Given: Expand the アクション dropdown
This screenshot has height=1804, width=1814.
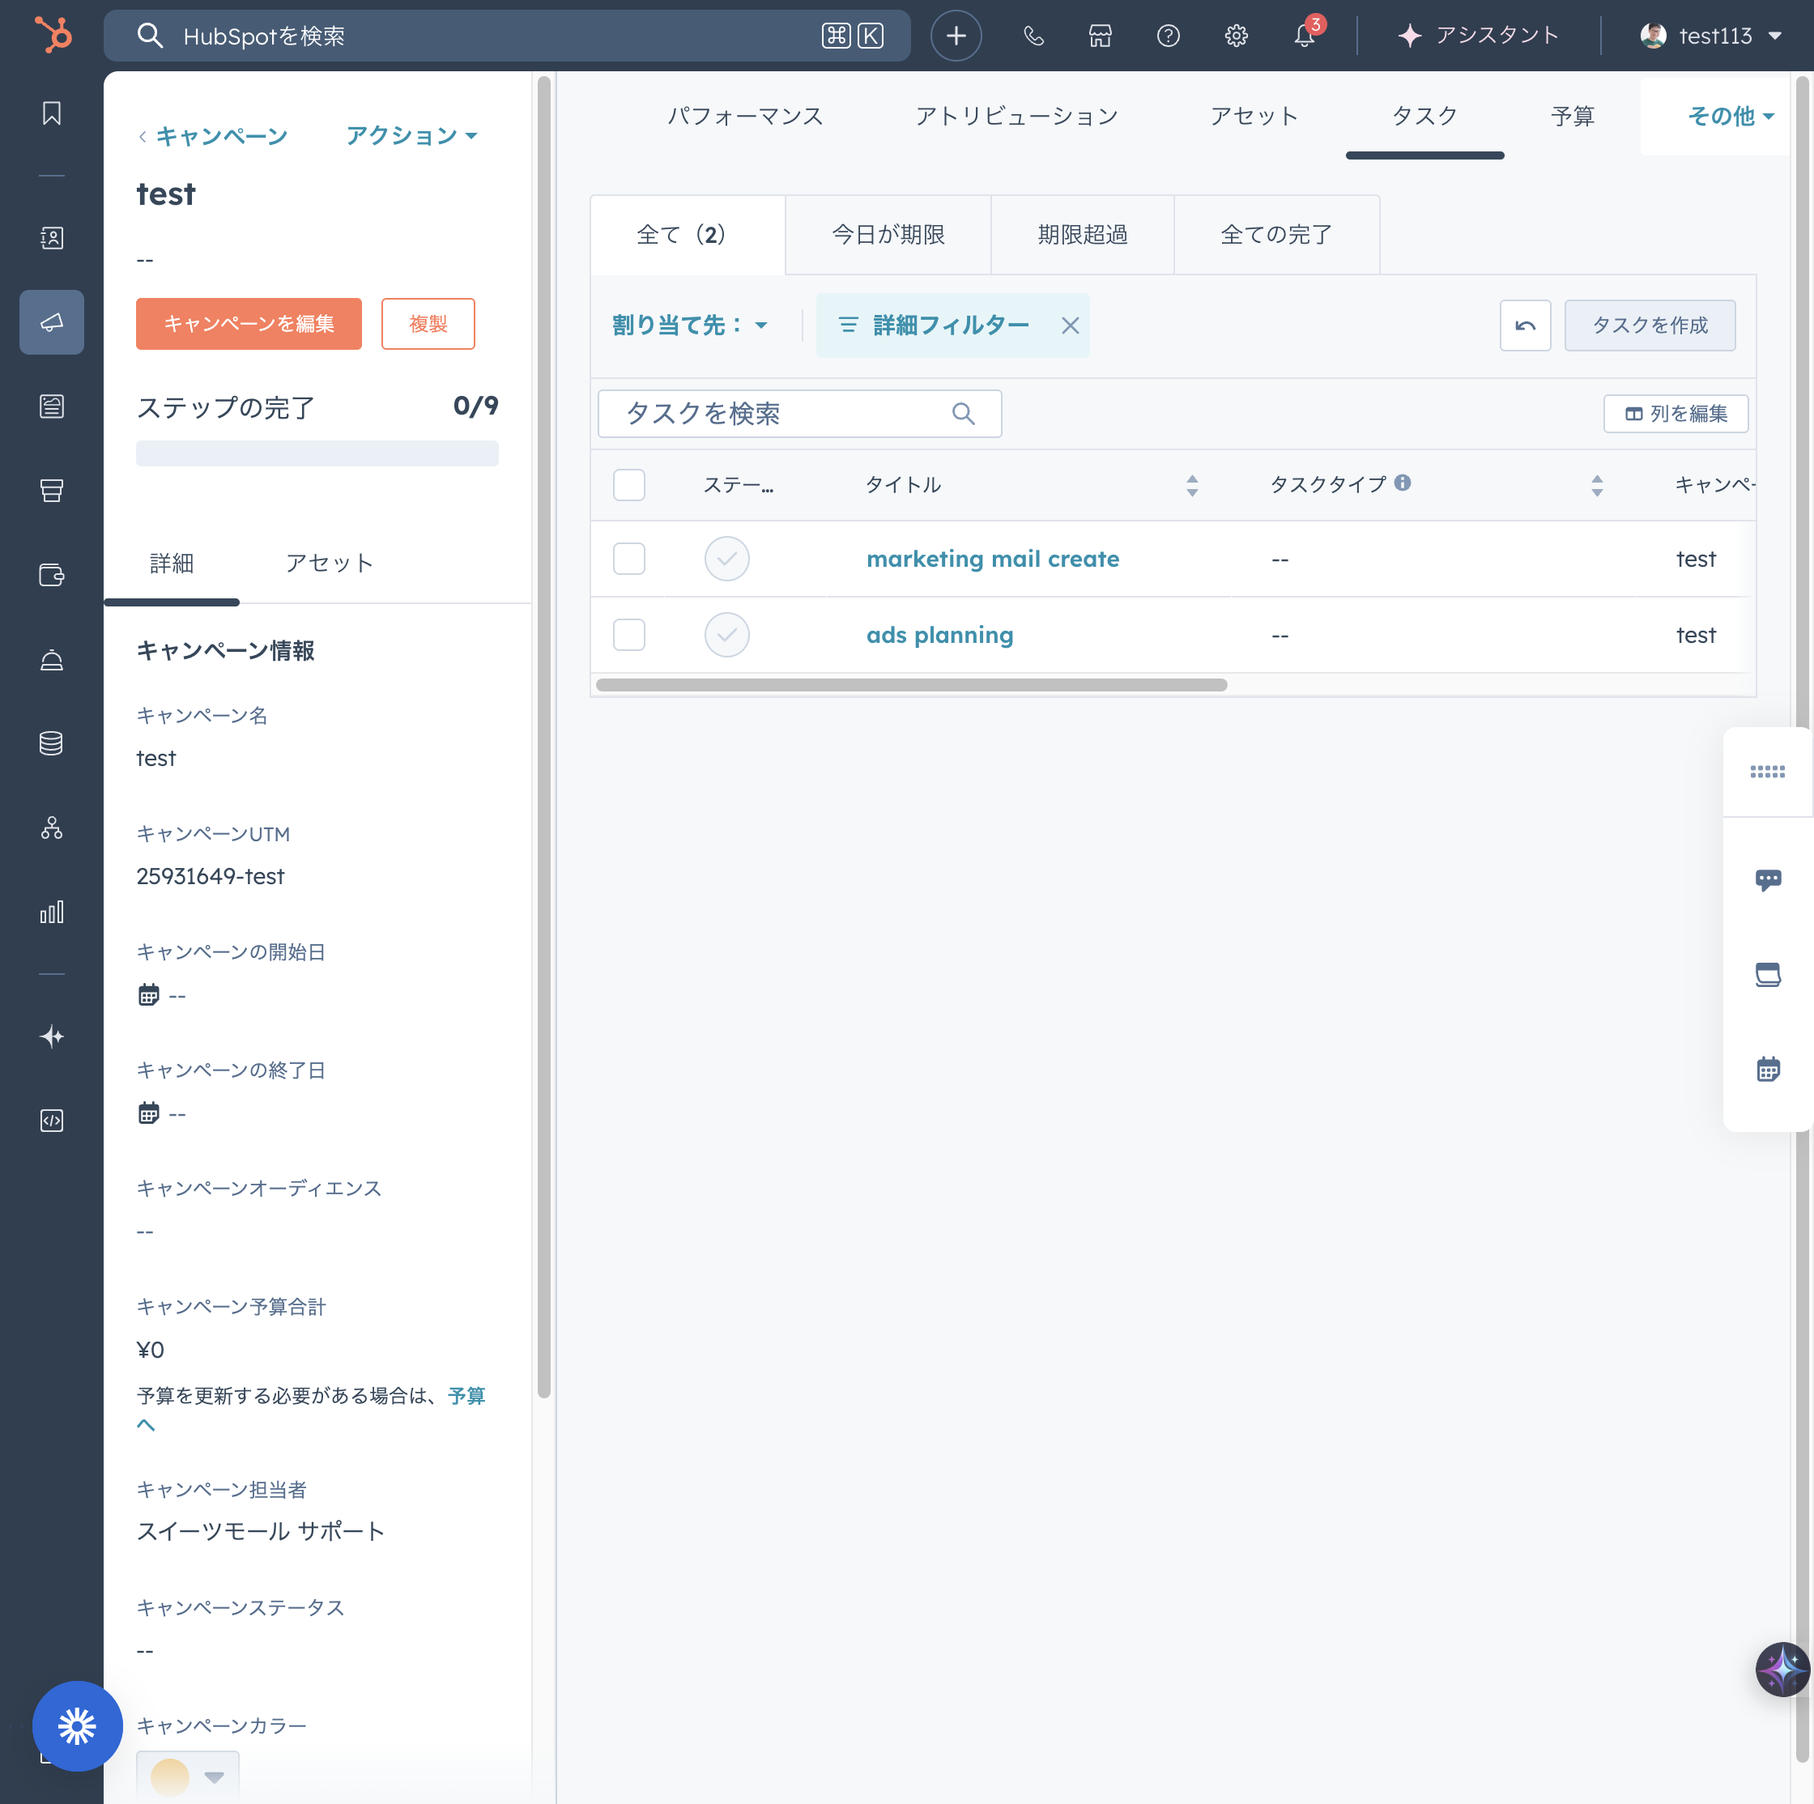Looking at the screenshot, I should tap(411, 136).
